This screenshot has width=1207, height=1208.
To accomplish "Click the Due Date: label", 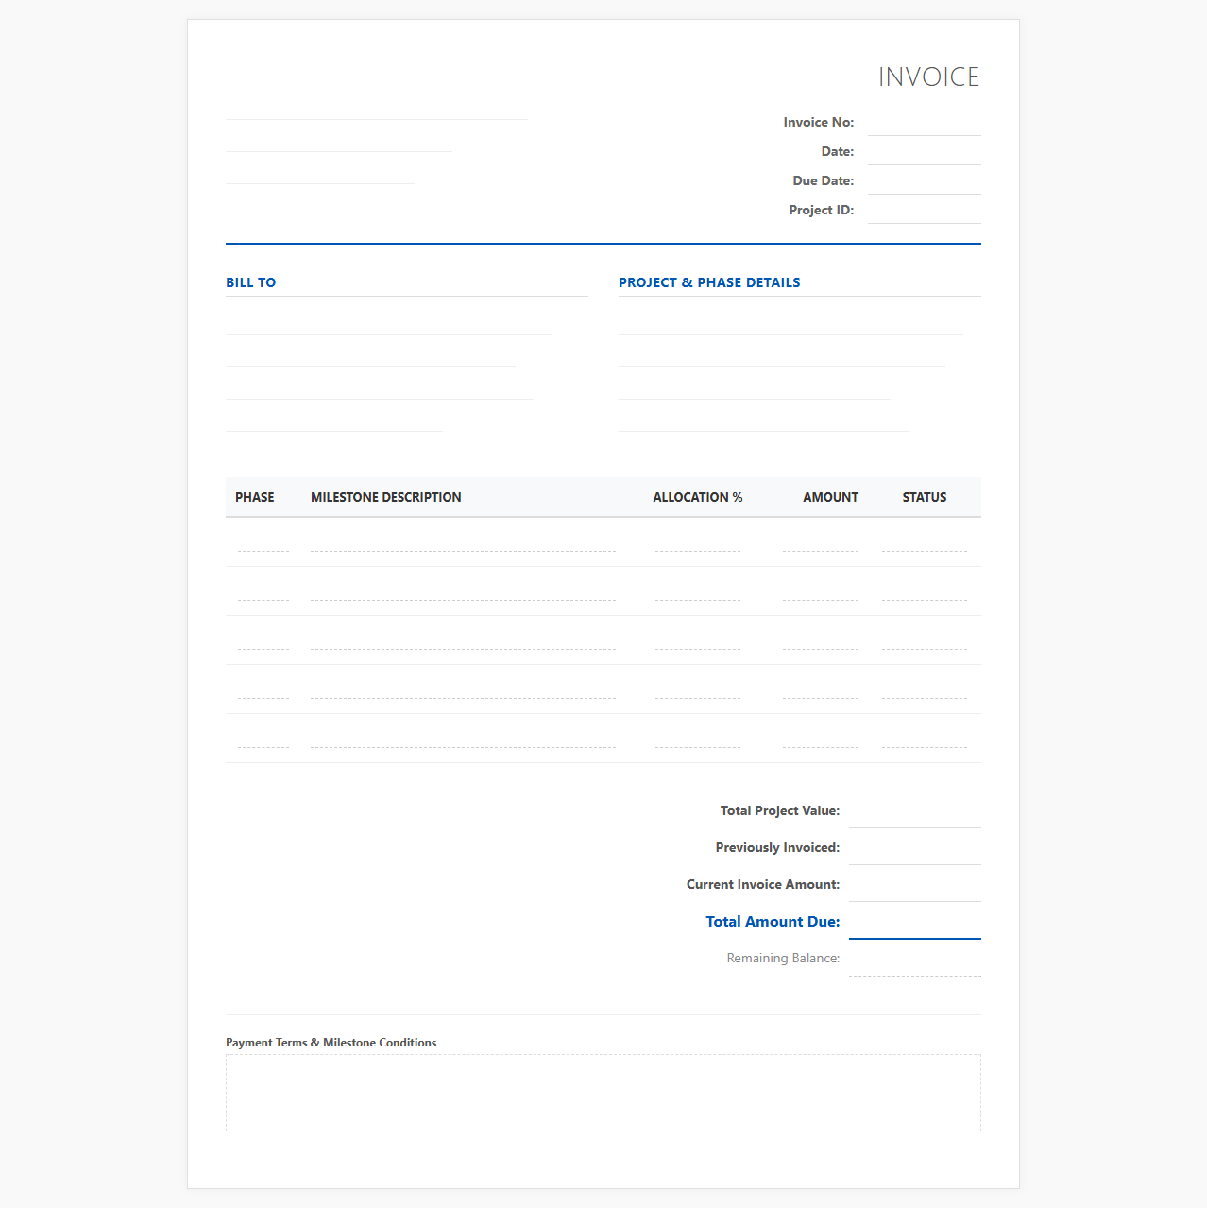I will pyautogui.click(x=824, y=180).
